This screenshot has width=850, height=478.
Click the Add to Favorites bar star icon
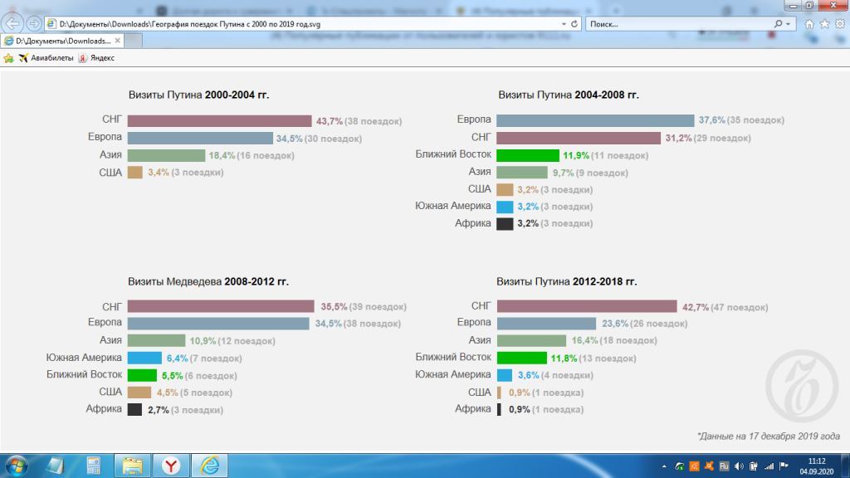point(9,58)
